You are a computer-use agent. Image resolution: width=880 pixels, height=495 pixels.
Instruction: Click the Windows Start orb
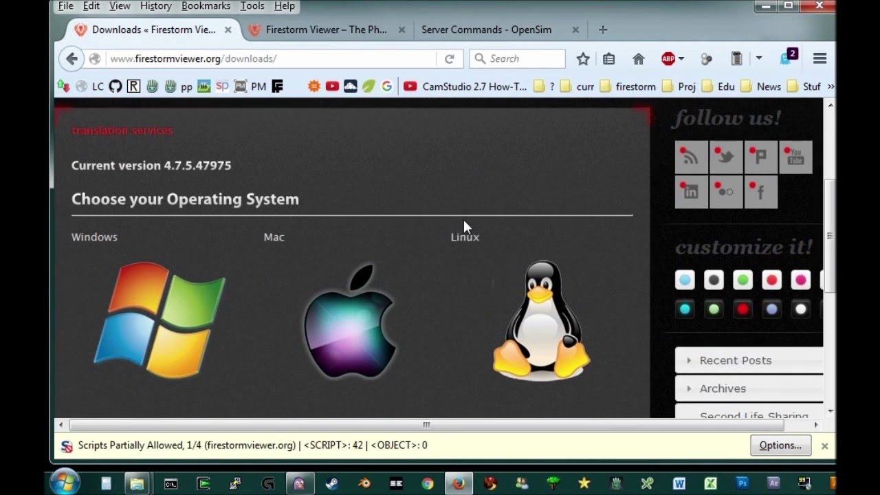65,483
